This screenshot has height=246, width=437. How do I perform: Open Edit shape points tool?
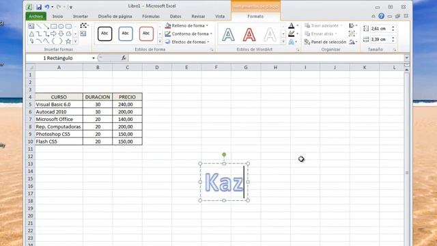(84, 26)
